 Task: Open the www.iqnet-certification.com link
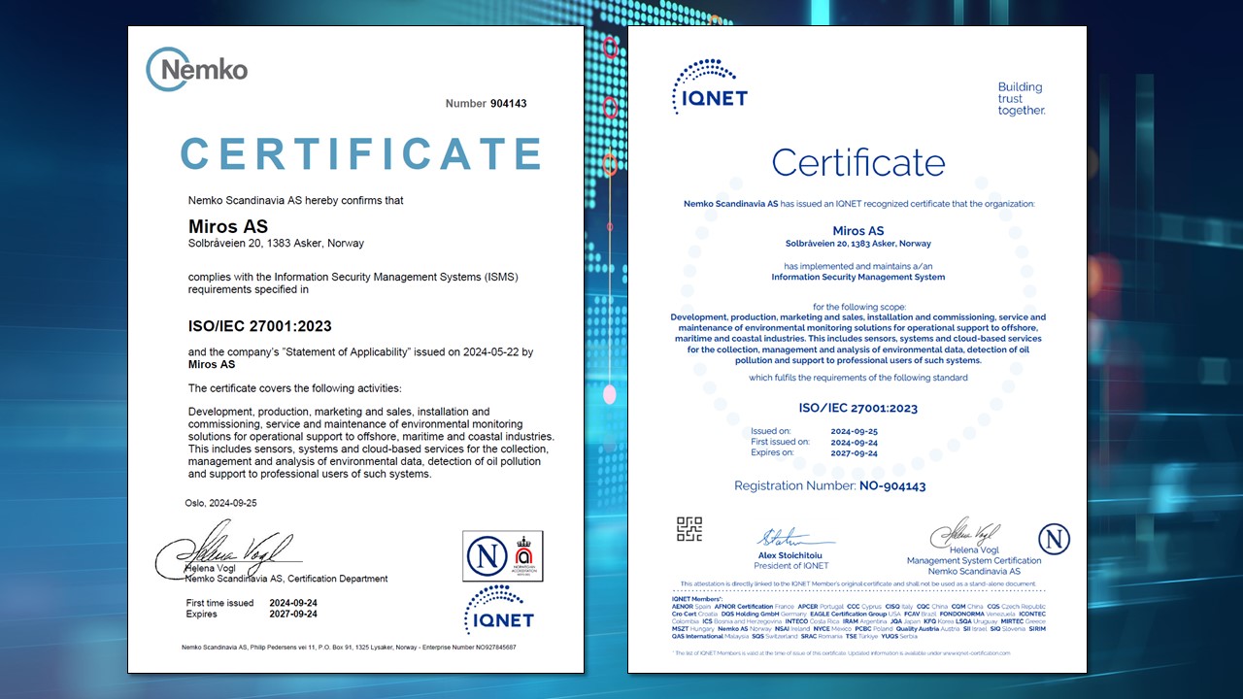[976, 653]
